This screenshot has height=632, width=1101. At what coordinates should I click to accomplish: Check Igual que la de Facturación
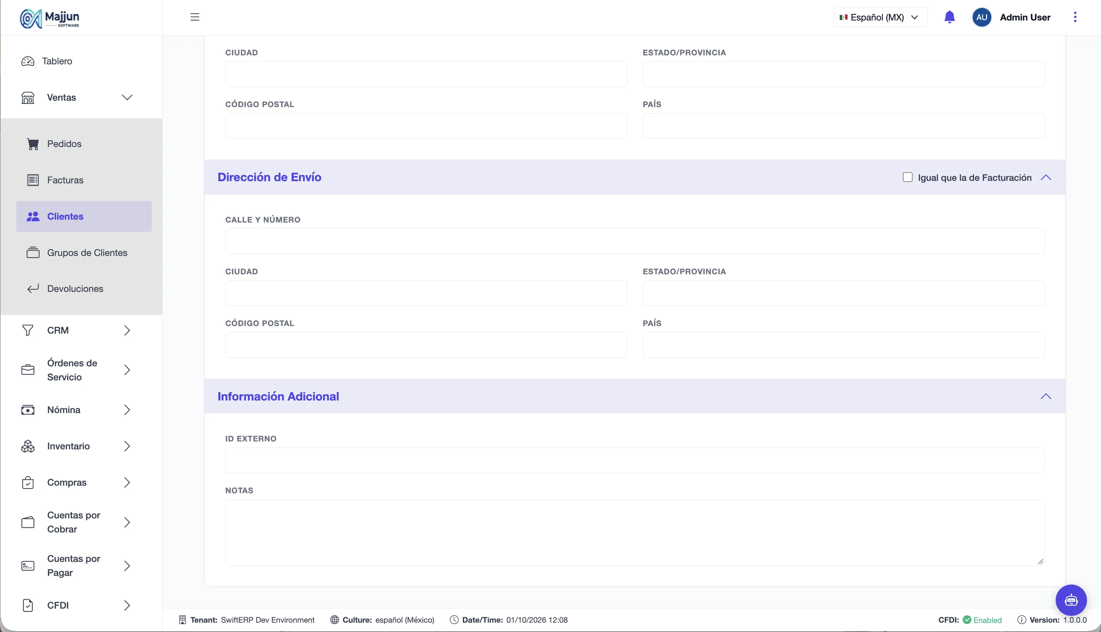click(x=907, y=177)
